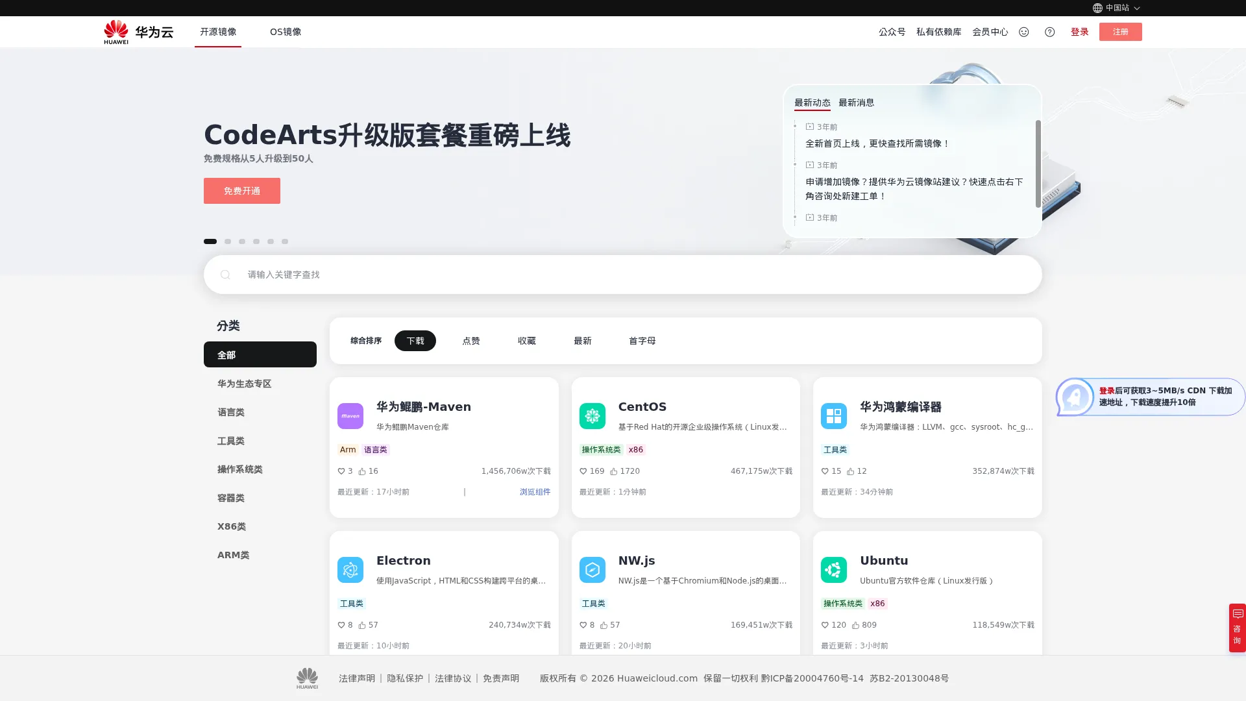Open the CentOS green icon
Viewport: 1246px width, 701px height.
click(592, 416)
